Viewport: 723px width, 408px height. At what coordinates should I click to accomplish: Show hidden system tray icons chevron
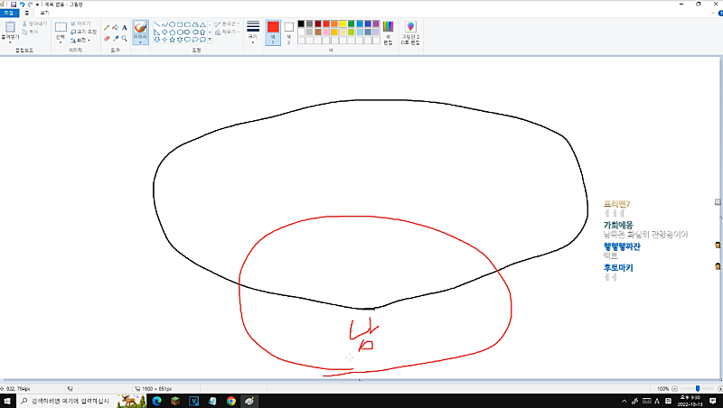tap(624, 401)
